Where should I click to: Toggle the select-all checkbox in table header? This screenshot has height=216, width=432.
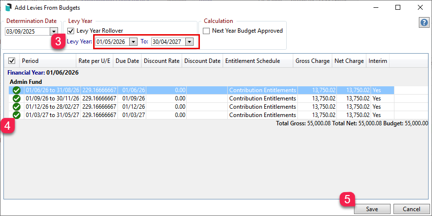point(12,61)
